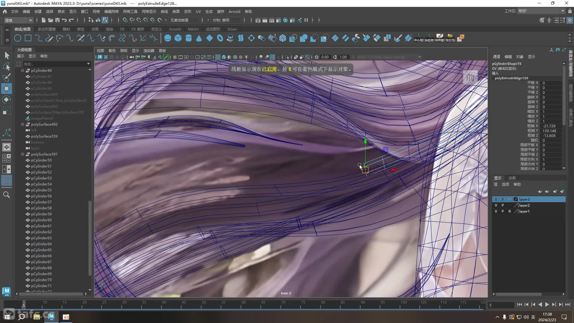Expand the polySurface492 node in outliner
Viewport: 574px width, 323px height.
tap(22, 124)
